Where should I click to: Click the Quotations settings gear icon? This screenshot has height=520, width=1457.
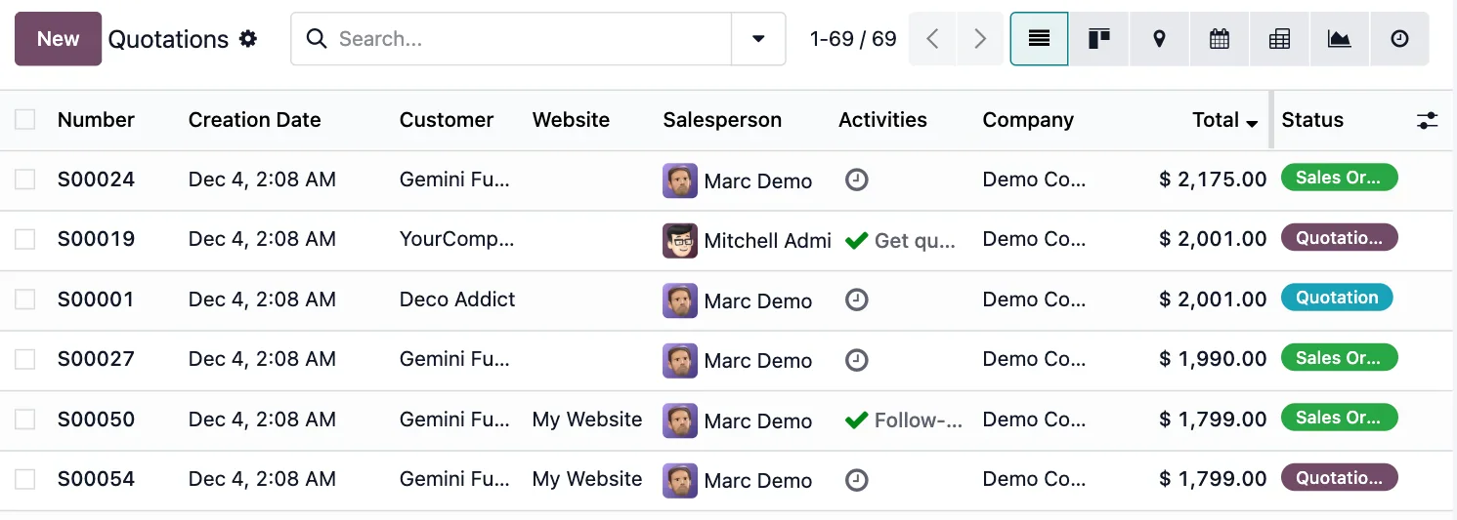point(249,39)
